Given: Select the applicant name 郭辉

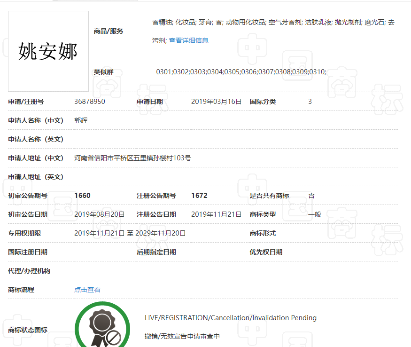Looking at the screenshot, I should (81, 120).
